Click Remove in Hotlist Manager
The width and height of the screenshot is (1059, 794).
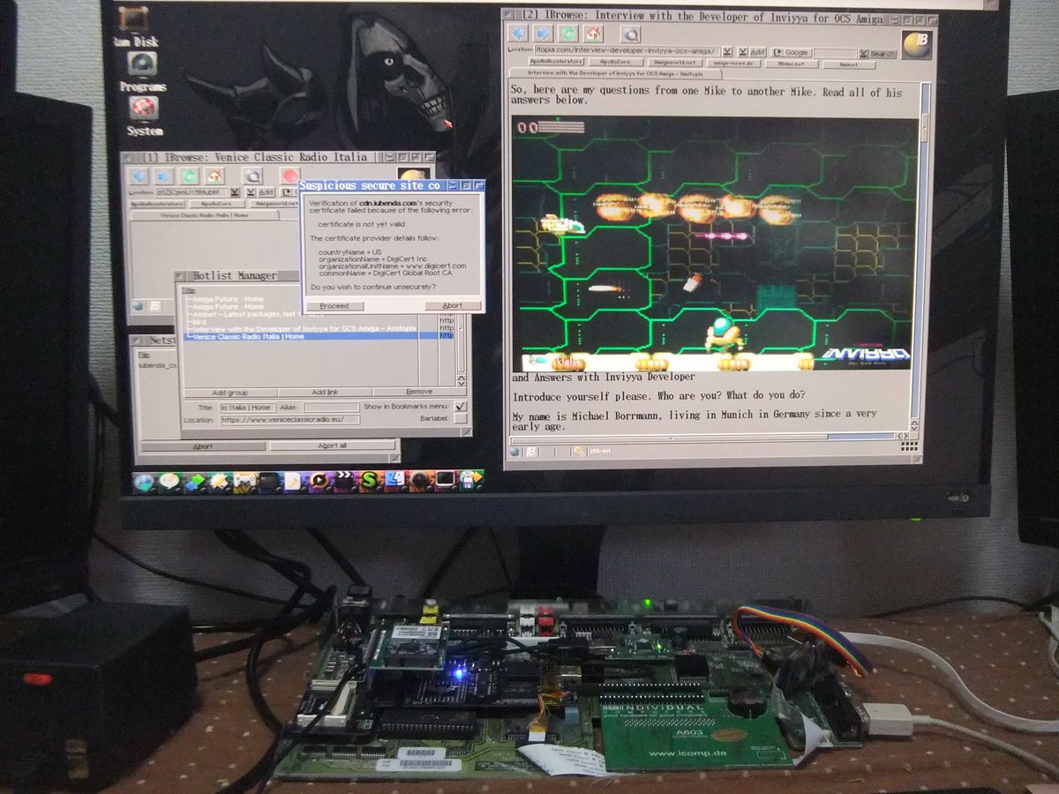click(x=419, y=393)
